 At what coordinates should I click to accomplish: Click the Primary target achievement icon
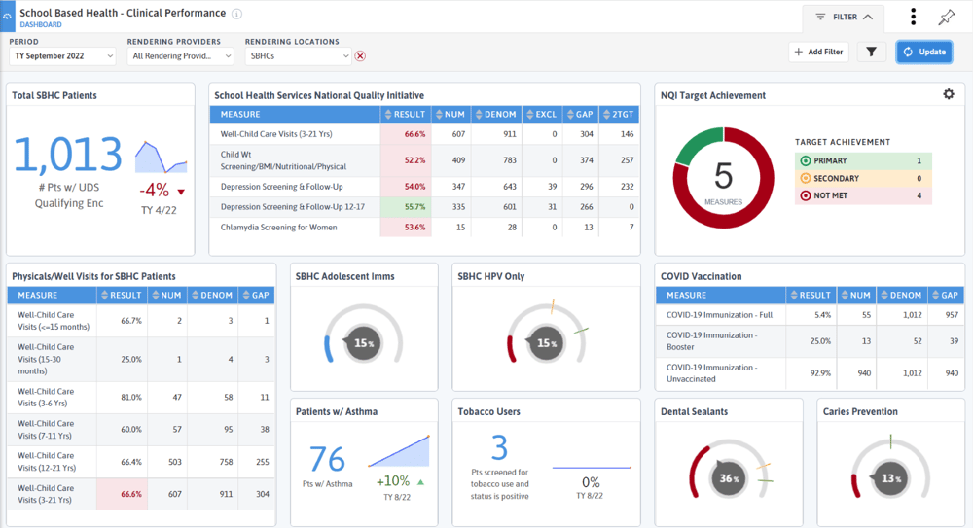[806, 160]
